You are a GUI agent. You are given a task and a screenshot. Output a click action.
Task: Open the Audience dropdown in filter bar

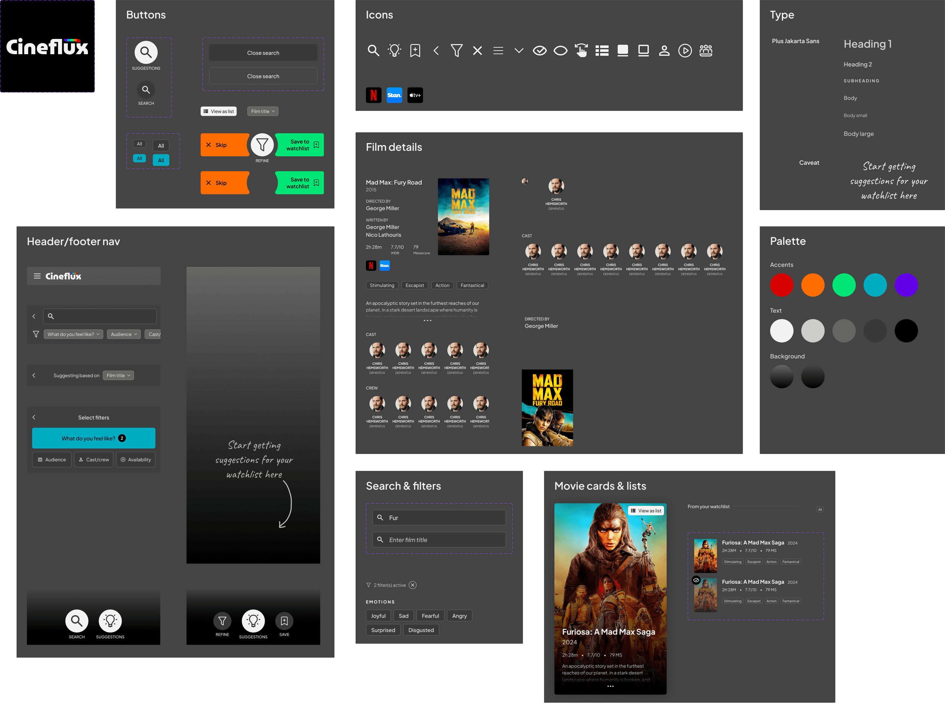click(124, 334)
